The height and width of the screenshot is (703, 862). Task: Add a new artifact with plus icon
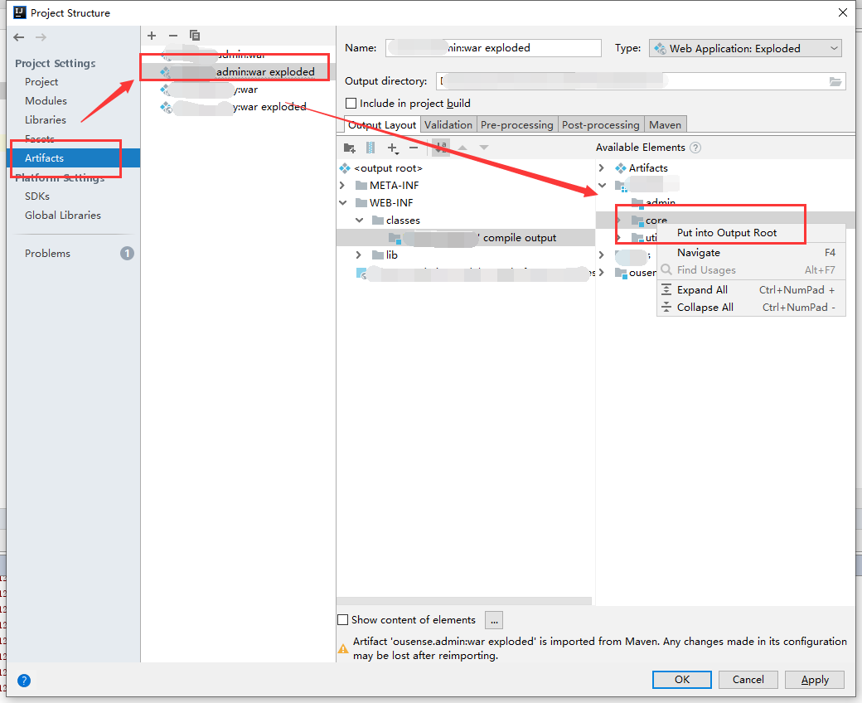[x=151, y=36]
